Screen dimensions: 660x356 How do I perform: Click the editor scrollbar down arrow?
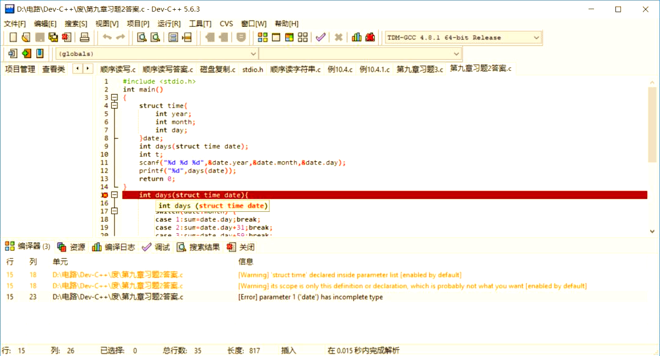pos(652,231)
